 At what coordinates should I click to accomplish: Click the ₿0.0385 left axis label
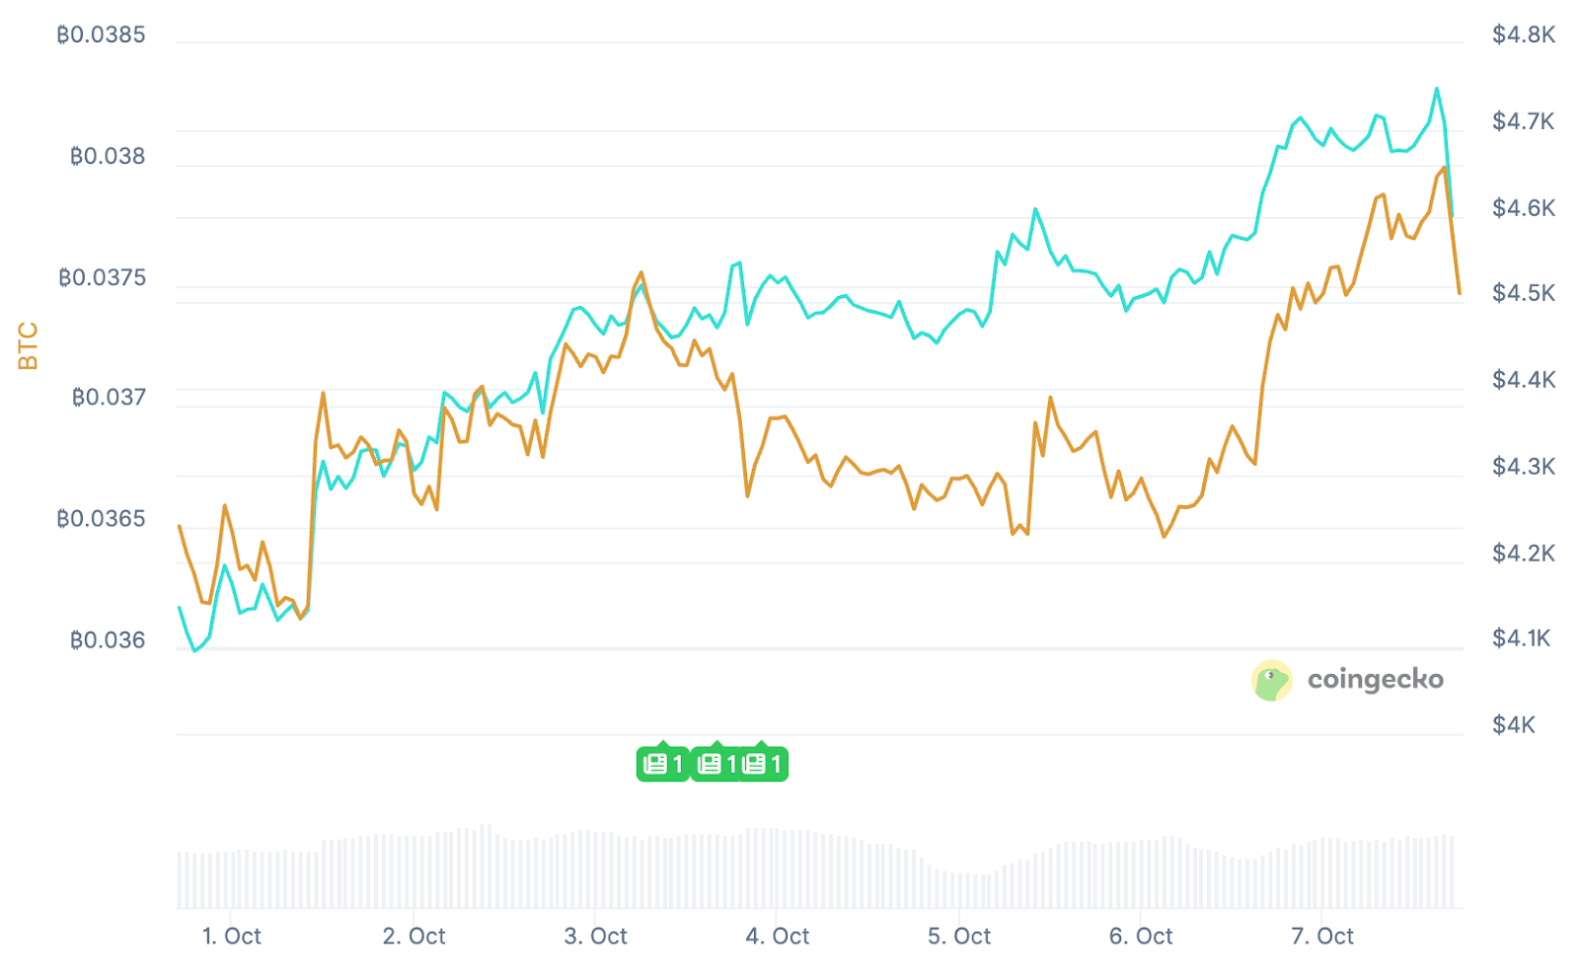pyautogui.click(x=101, y=35)
